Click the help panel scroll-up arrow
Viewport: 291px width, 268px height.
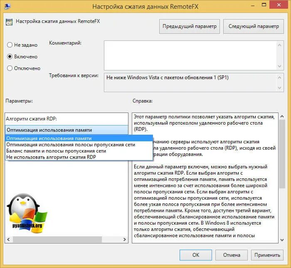click(x=282, y=117)
